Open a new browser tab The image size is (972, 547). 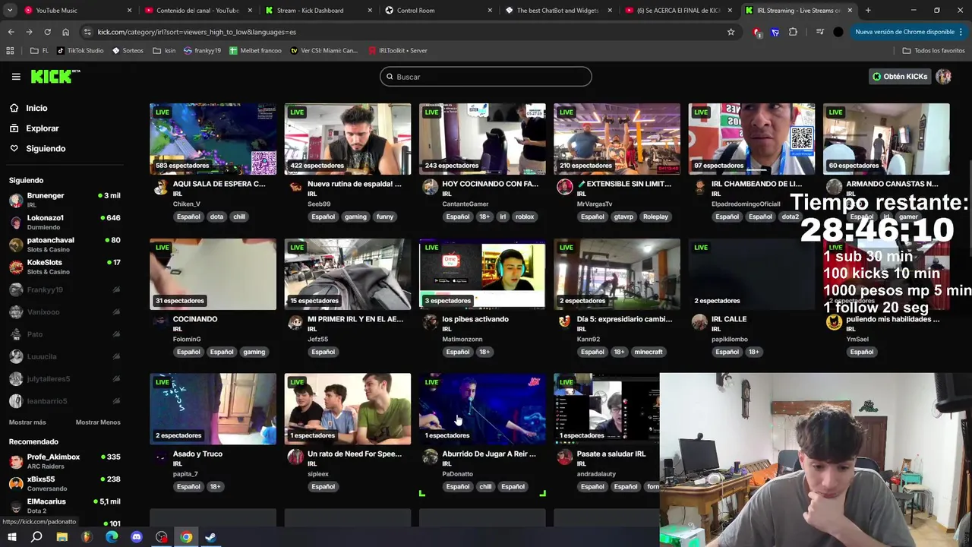coord(868,11)
